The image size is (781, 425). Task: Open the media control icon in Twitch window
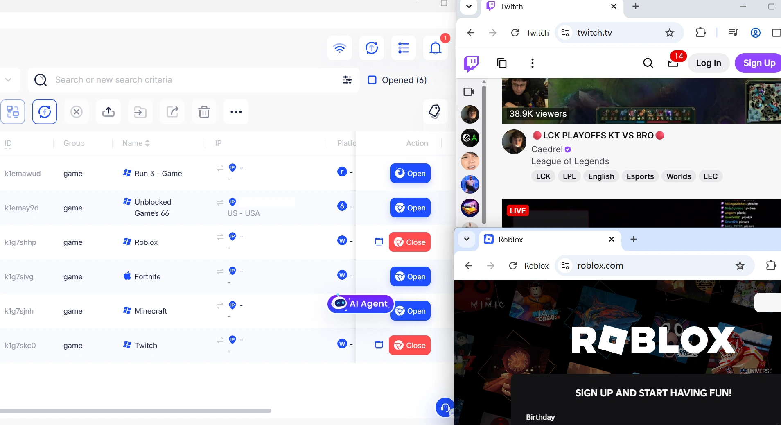tap(734, 33)
